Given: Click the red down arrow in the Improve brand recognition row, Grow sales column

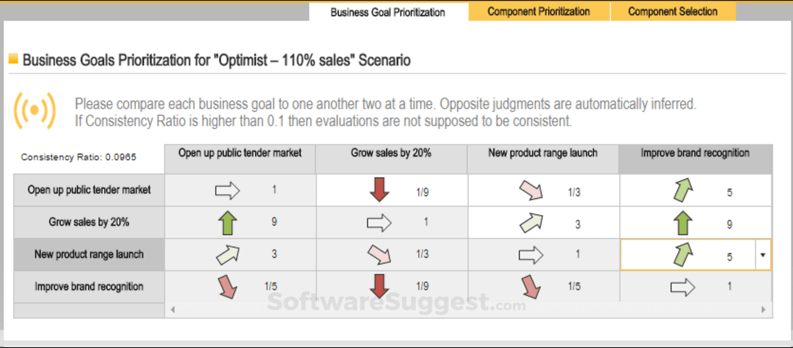Looking at the screenshot, I should [x=379, y=286].
